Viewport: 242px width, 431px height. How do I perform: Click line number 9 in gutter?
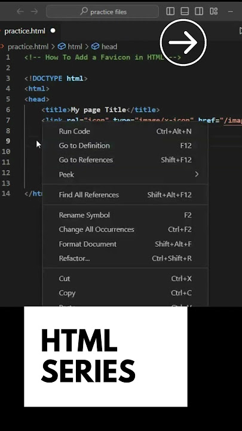8,141
